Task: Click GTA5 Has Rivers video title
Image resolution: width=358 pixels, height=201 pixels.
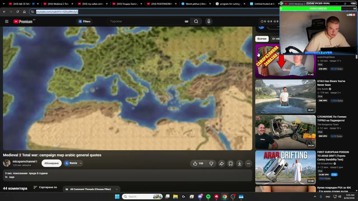Action: point(331,83)
